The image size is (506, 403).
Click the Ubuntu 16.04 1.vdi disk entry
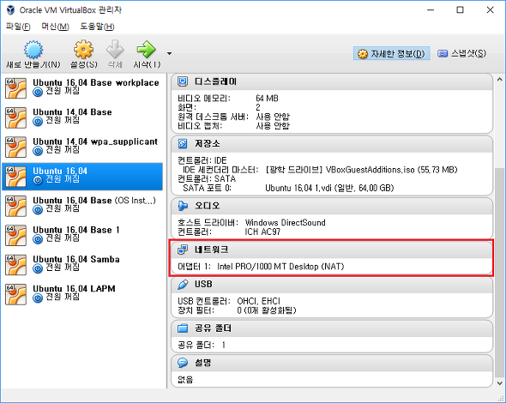[x=329, y=188]
